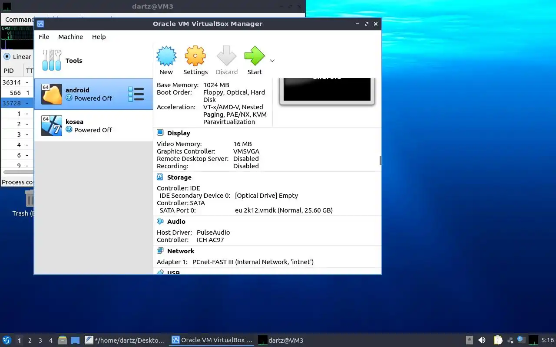Click the volume tray icon
This screenshot has width=556, height=347.
pyautogui.click(x=482, y=340)
